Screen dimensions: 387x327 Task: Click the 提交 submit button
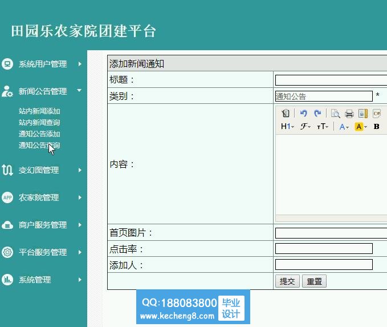click(287, 281)
